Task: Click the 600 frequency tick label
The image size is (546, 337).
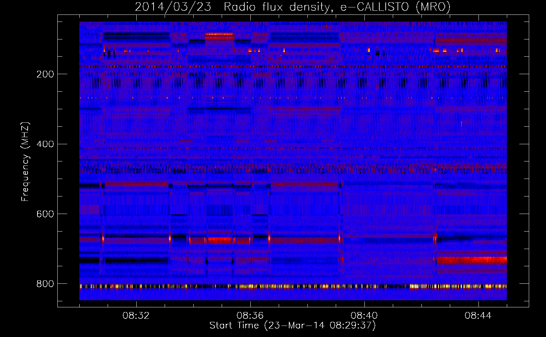Action: pos(45,214)
